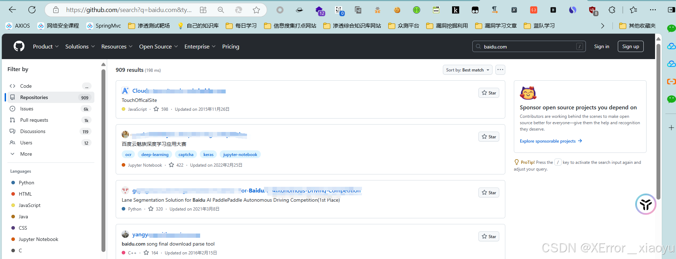
Task: Go back with the browser back arrow
Action: (x=12, y=10)
